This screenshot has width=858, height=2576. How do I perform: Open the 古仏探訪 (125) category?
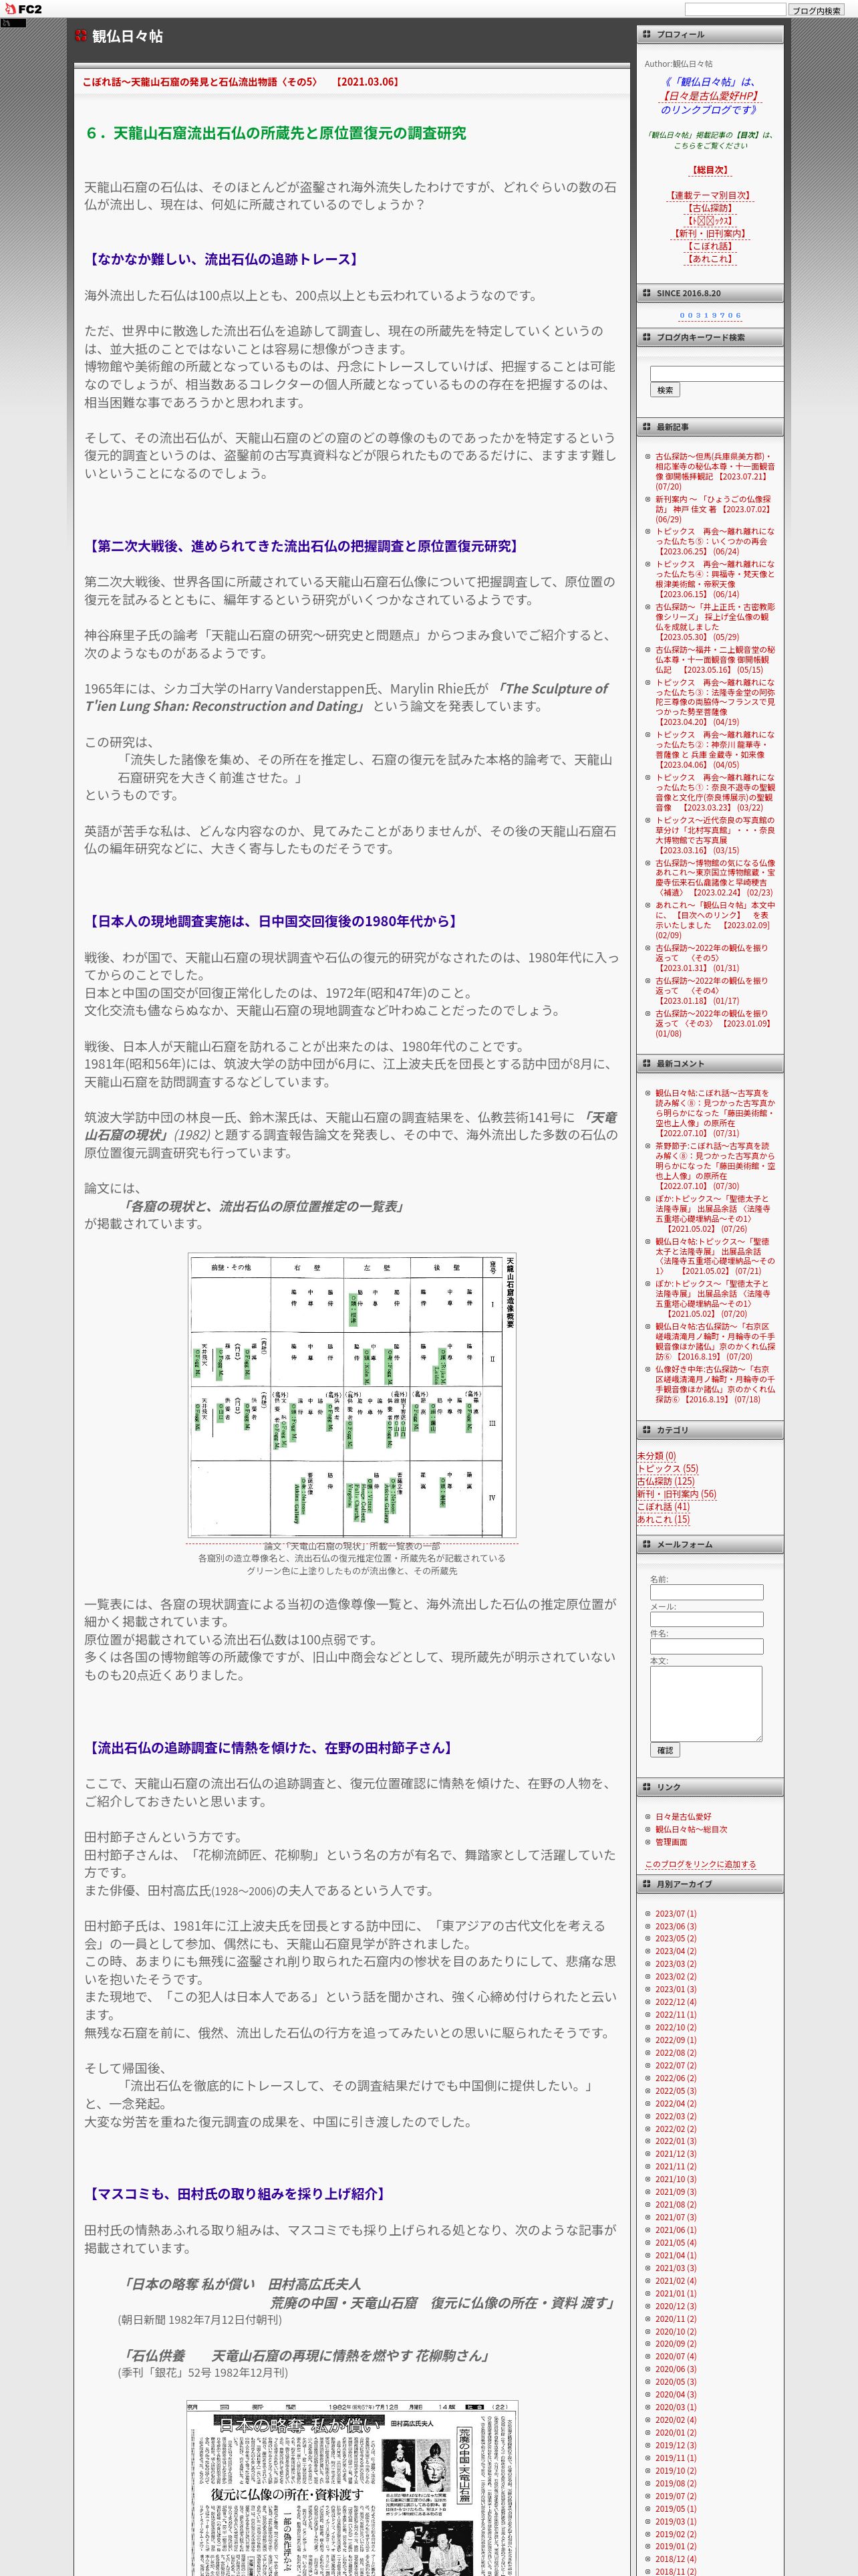[666, 1481]
